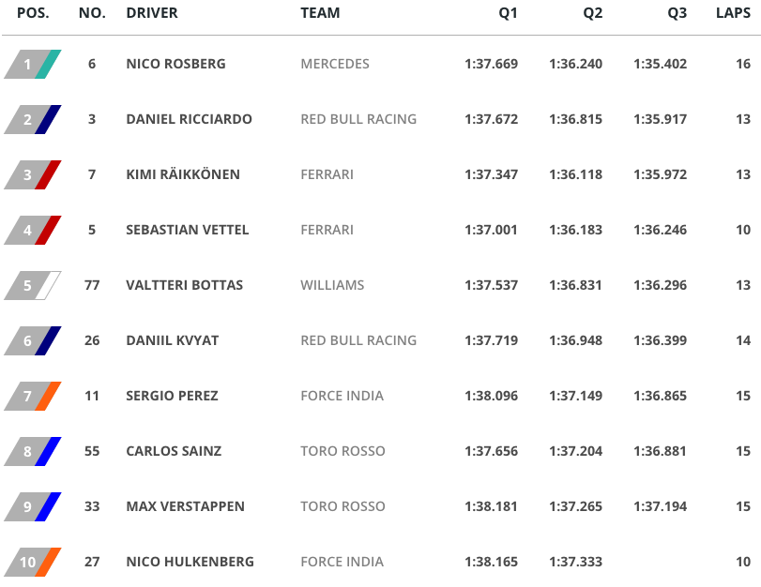Image resolution: width=761 pixels, height=587 pixels.
Task: Open Nico Rosberg driver name
Action: 175,65
